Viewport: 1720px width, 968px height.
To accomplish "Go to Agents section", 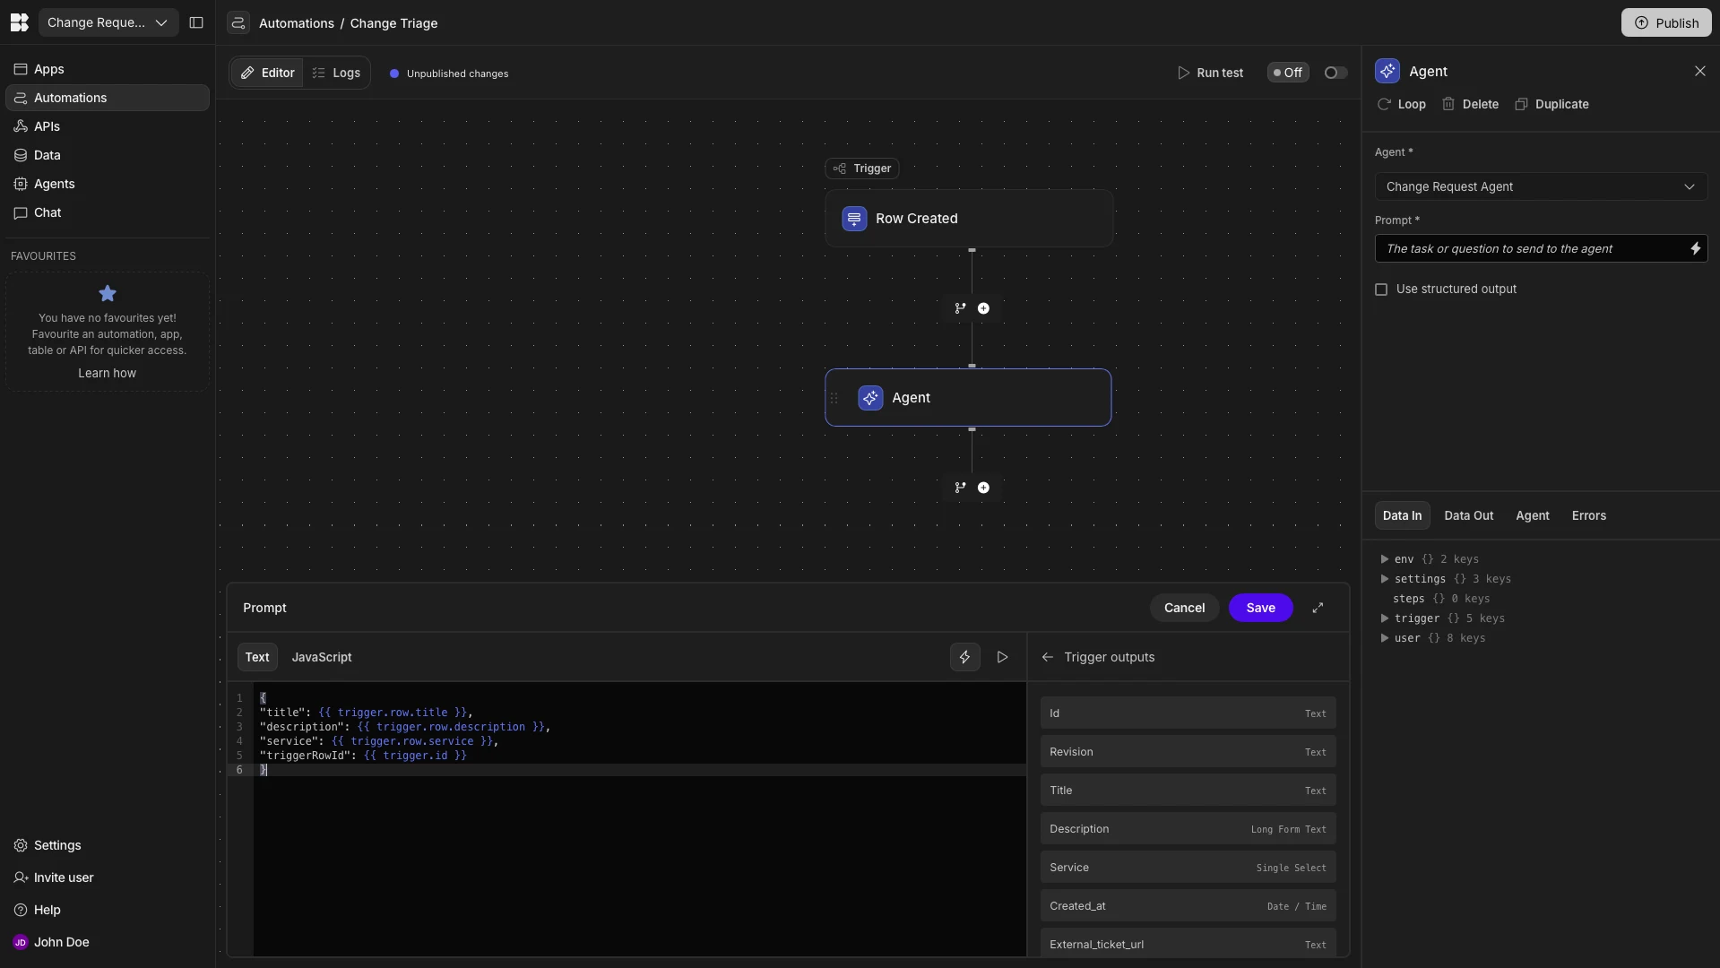I will (108, 184).
